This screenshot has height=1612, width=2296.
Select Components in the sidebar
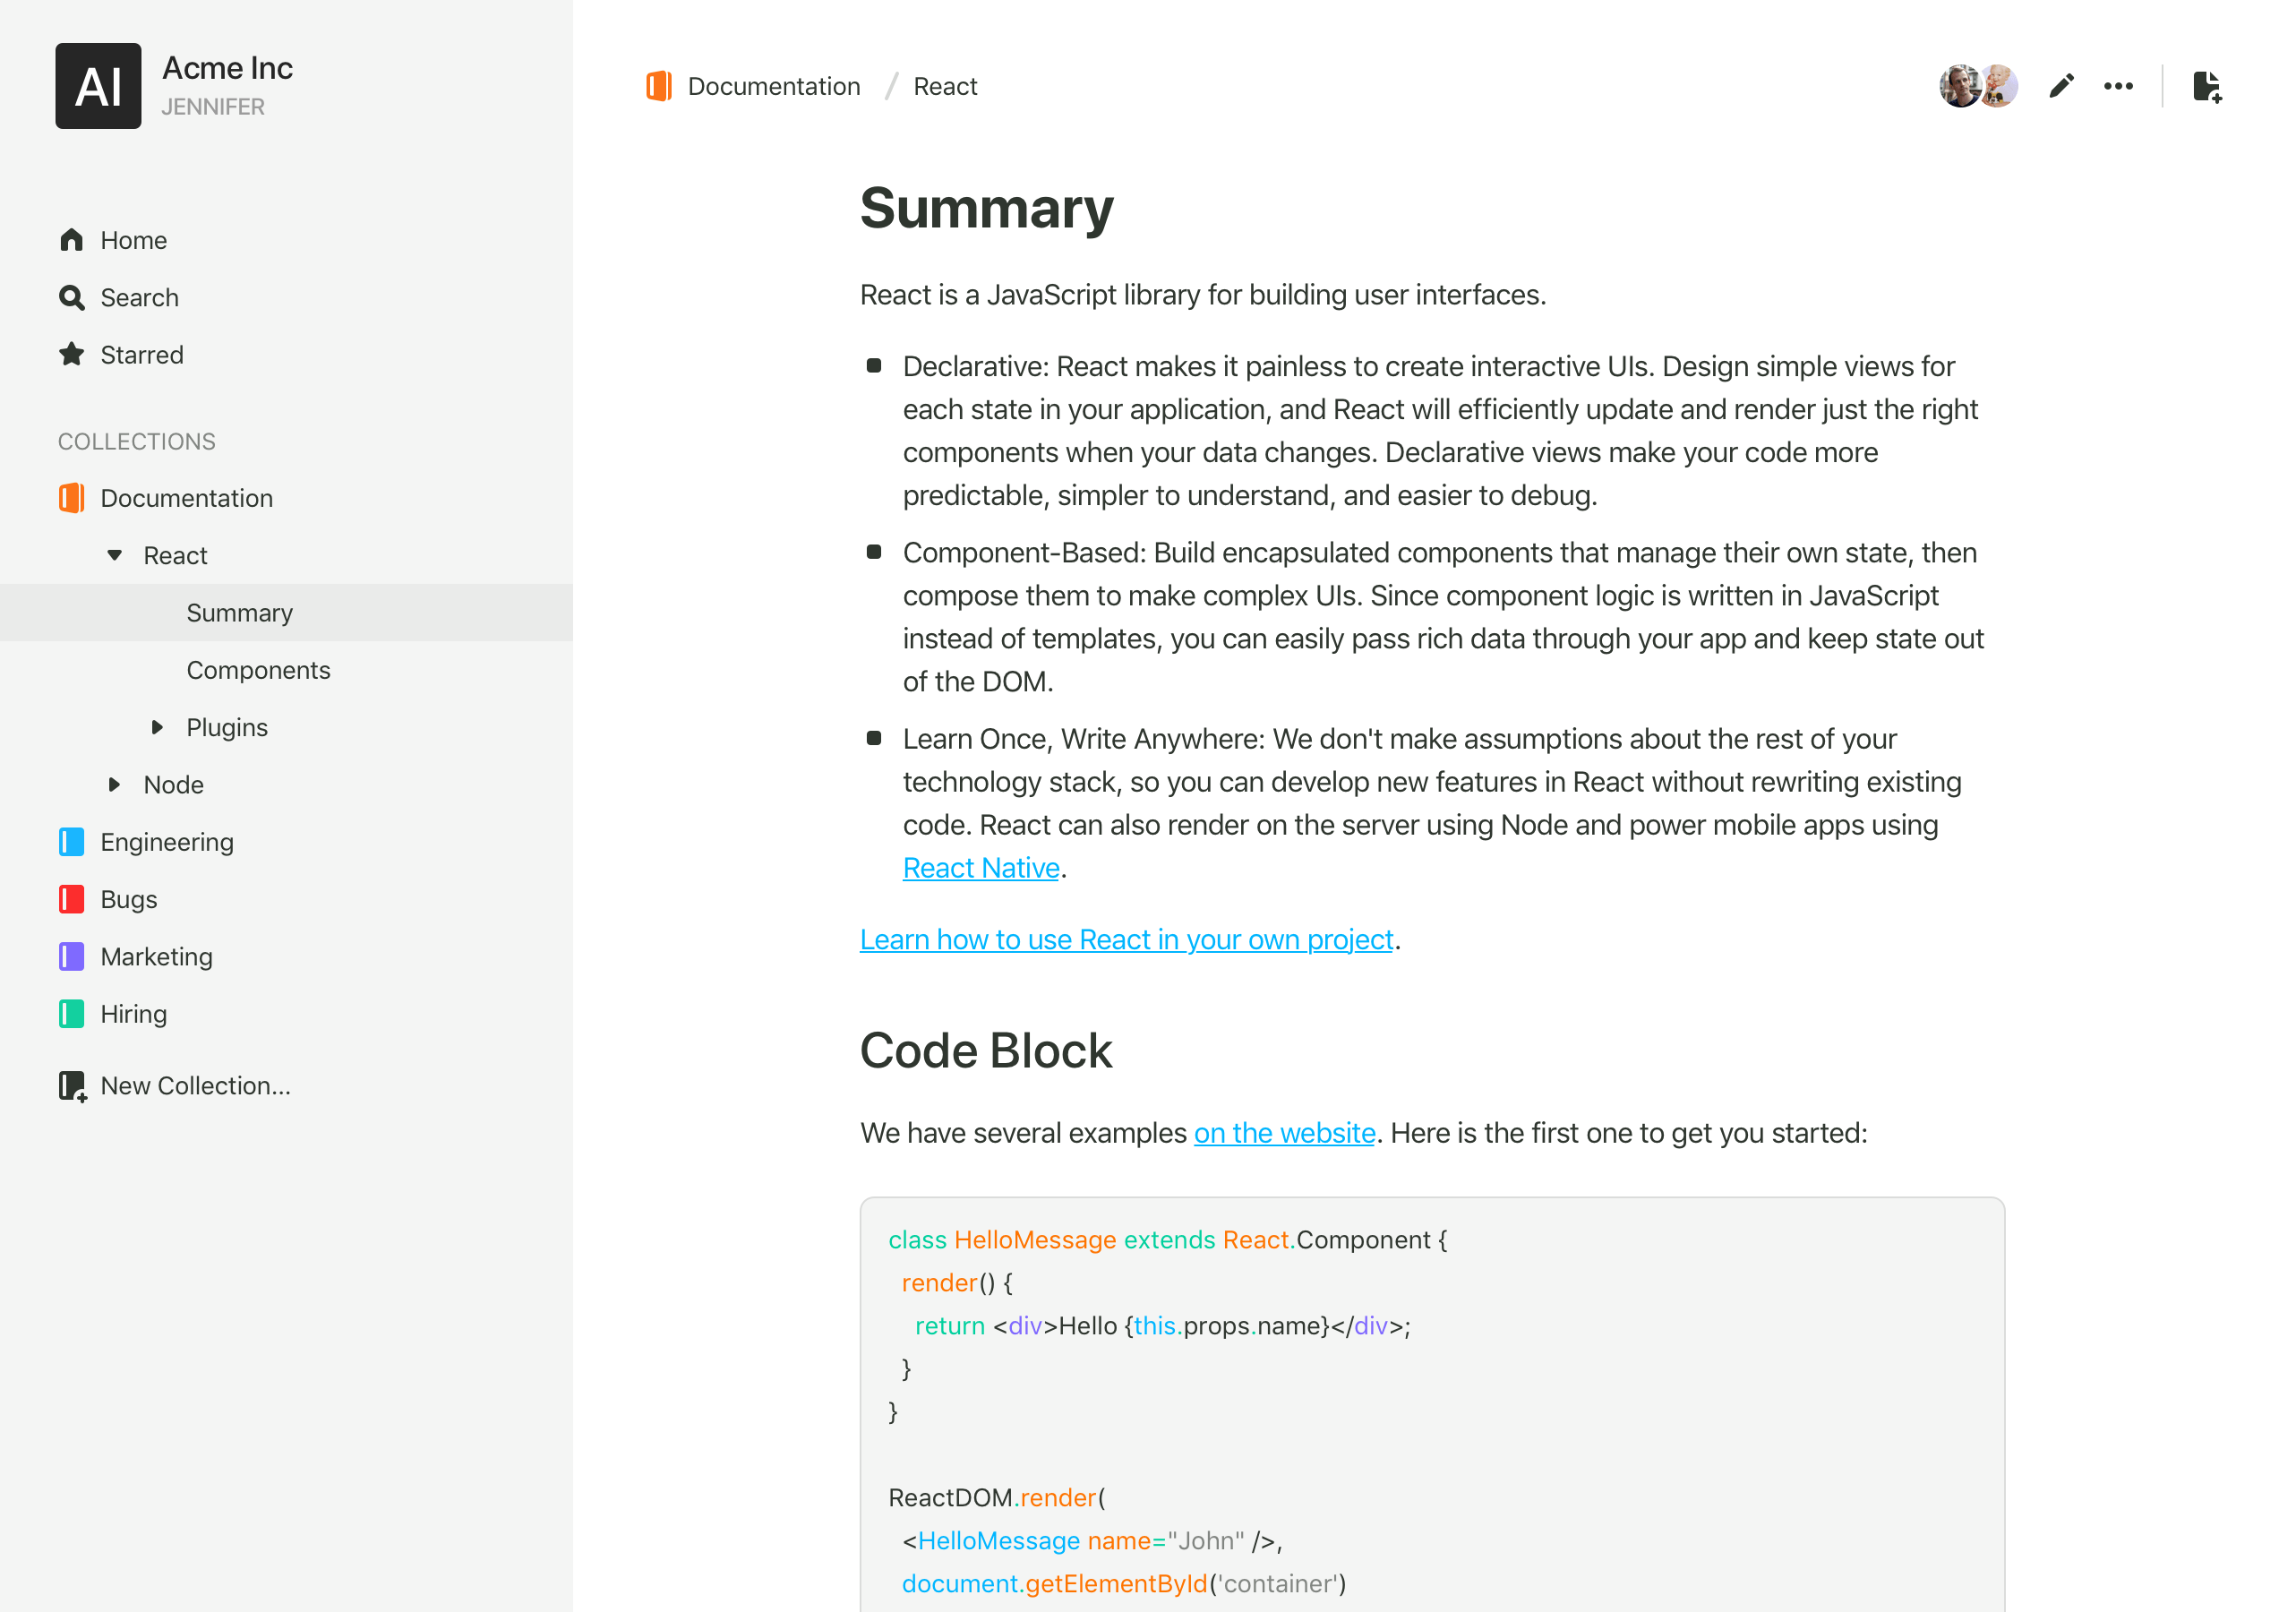pos(258,670)
